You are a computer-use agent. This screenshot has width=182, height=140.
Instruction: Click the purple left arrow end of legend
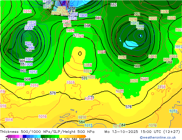(x=7, y=136)
